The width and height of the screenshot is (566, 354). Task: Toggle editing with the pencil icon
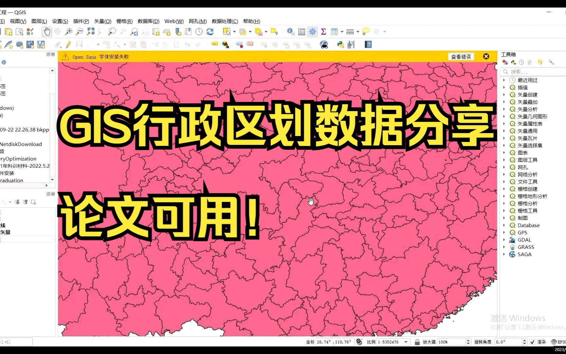[x=68, y=44]
